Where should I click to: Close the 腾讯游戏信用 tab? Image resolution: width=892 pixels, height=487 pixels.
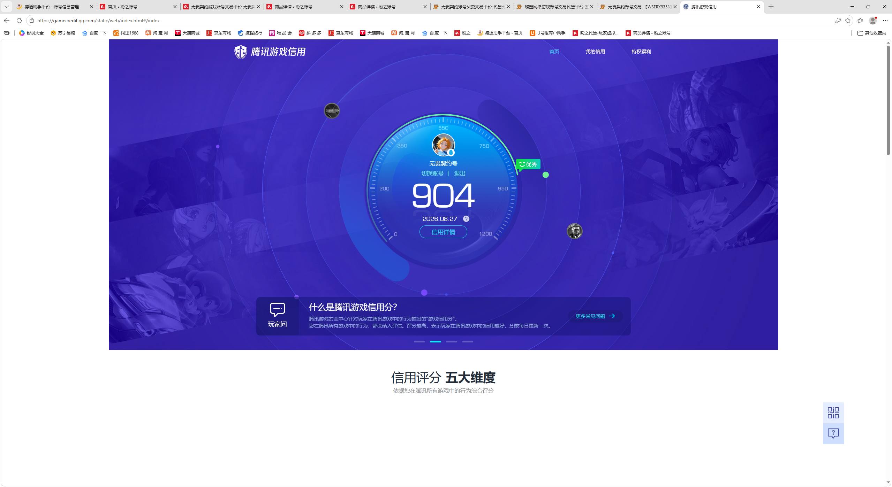pyautogui.click(x=758, y=7)
